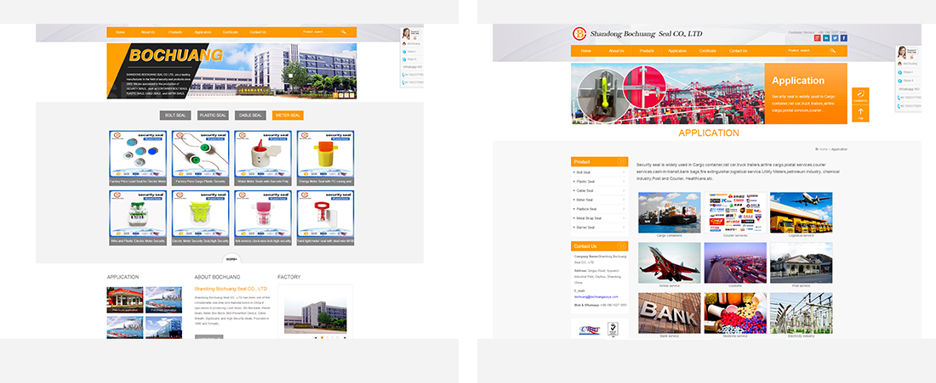The image size is (936, 383).
Task: Open the Medicine service application image
Action: (x=735, y=313)
